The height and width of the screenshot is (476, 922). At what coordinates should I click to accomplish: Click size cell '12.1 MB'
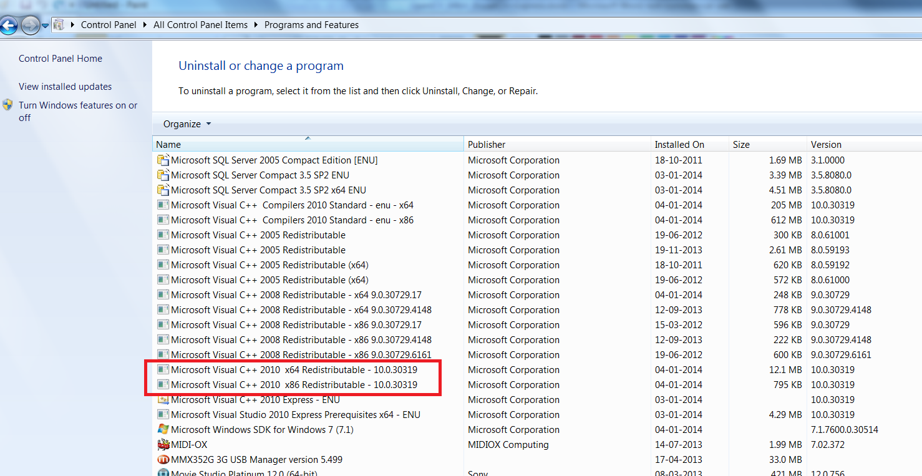(785, 370)
